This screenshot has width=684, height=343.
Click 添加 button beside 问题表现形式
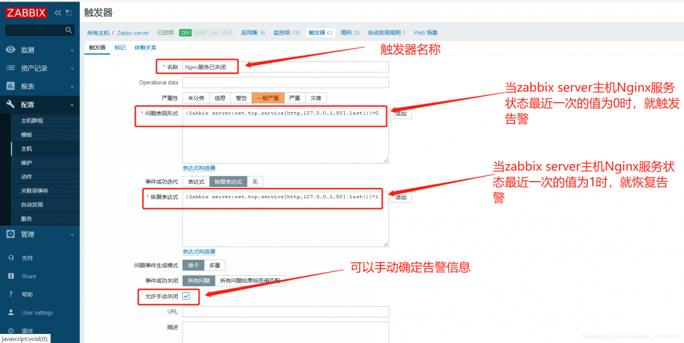[401, 114]
